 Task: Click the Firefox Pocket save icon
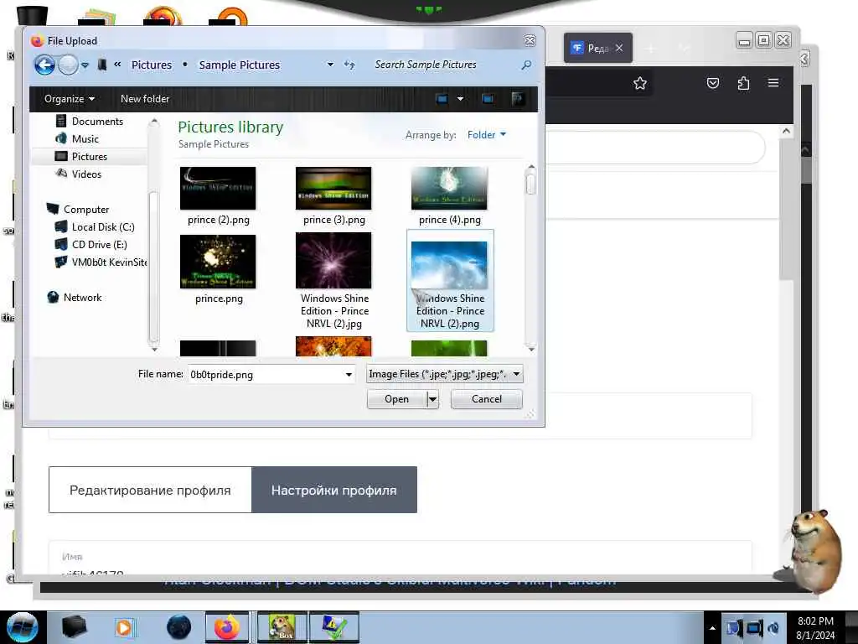tap(712, 83)
